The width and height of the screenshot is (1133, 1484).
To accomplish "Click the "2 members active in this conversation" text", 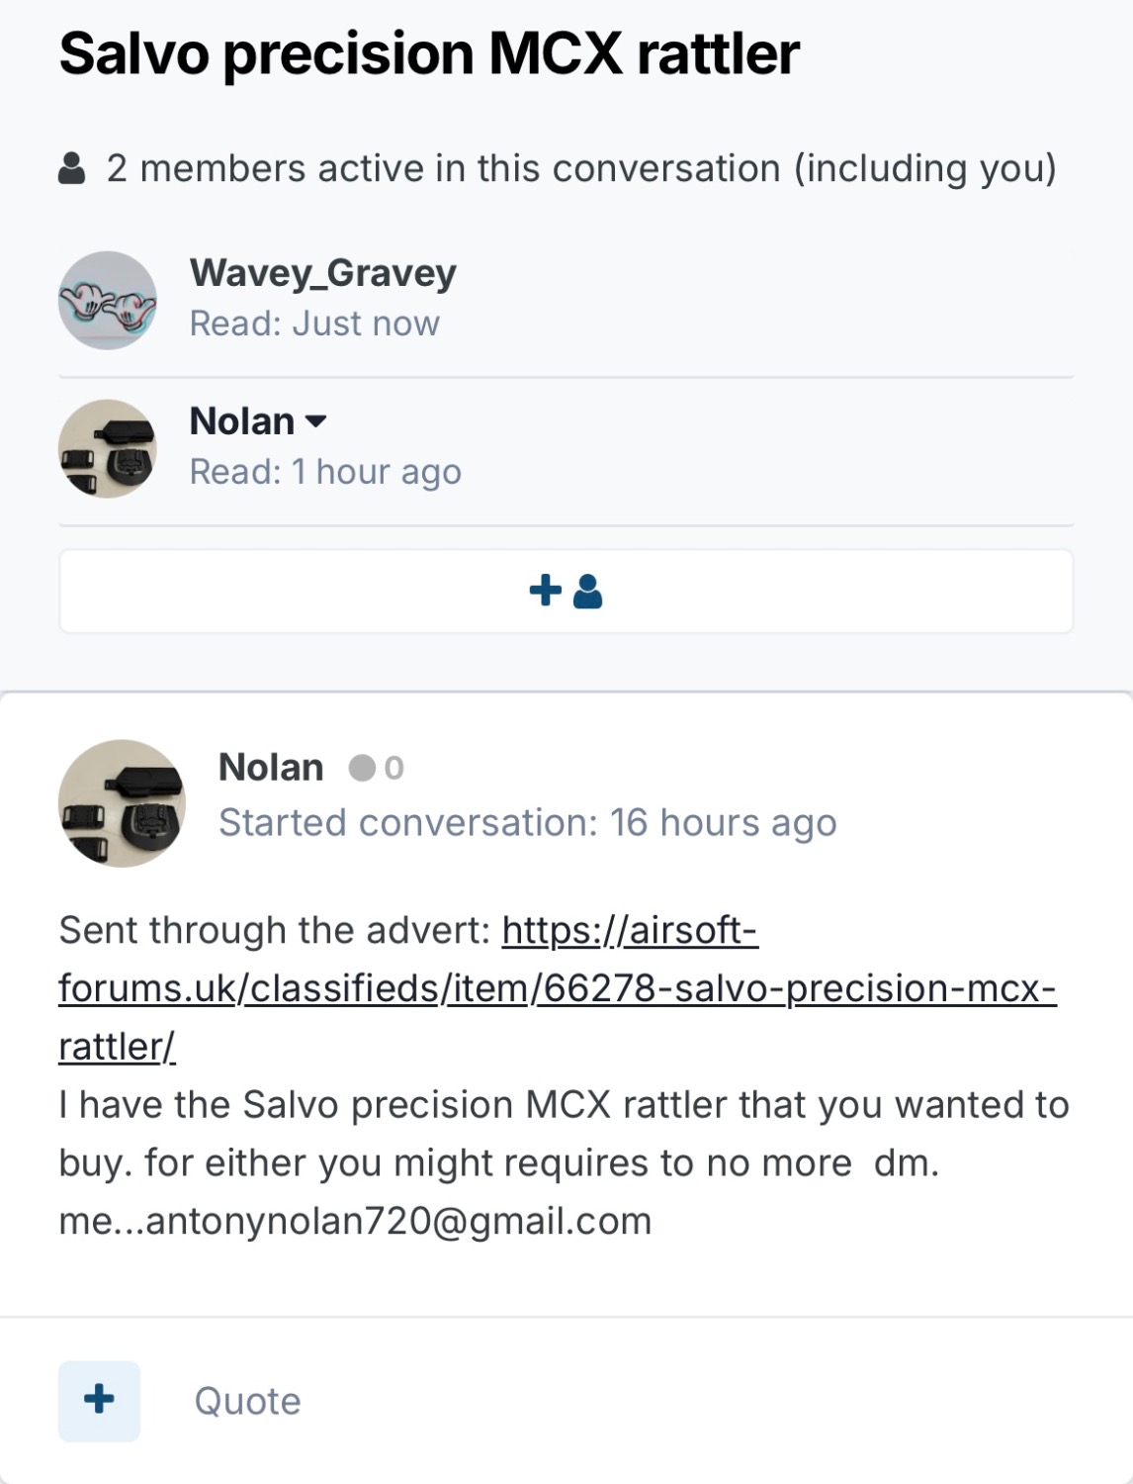I will pos(581,169).
